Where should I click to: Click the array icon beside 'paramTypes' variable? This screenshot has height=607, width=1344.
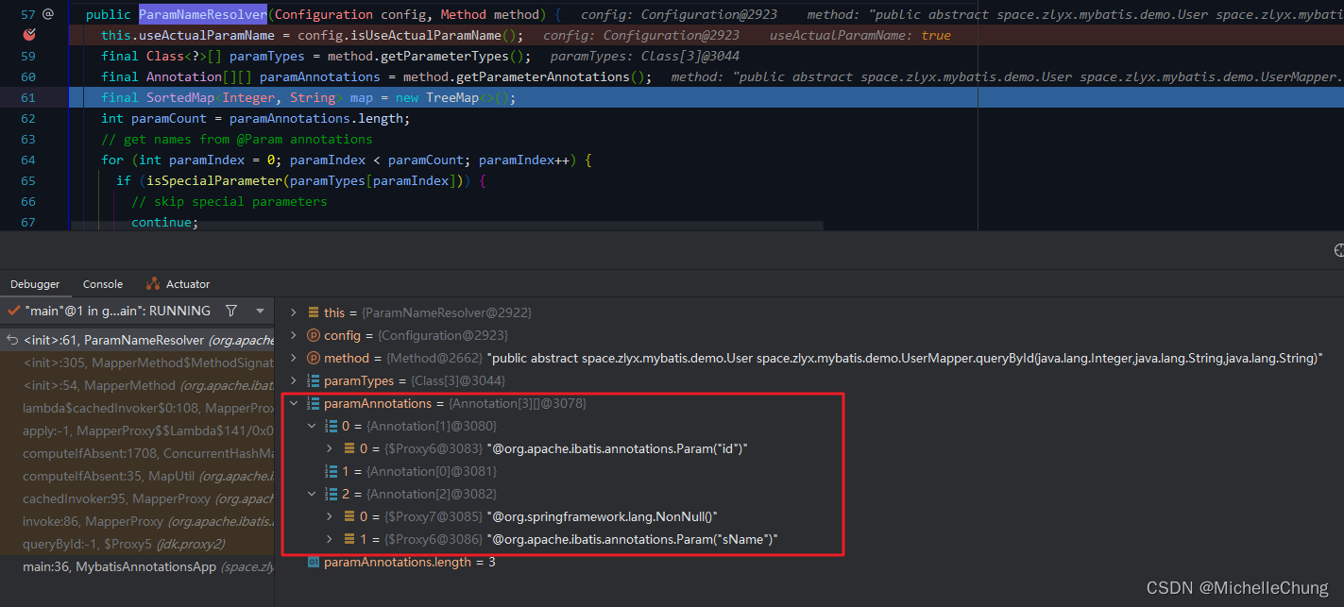[x=314, y=380]
